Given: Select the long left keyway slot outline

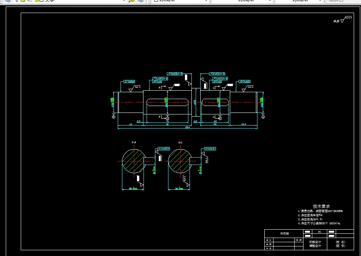Looking at the screenshot, I should pyautogui.click(x=168, y=103).
